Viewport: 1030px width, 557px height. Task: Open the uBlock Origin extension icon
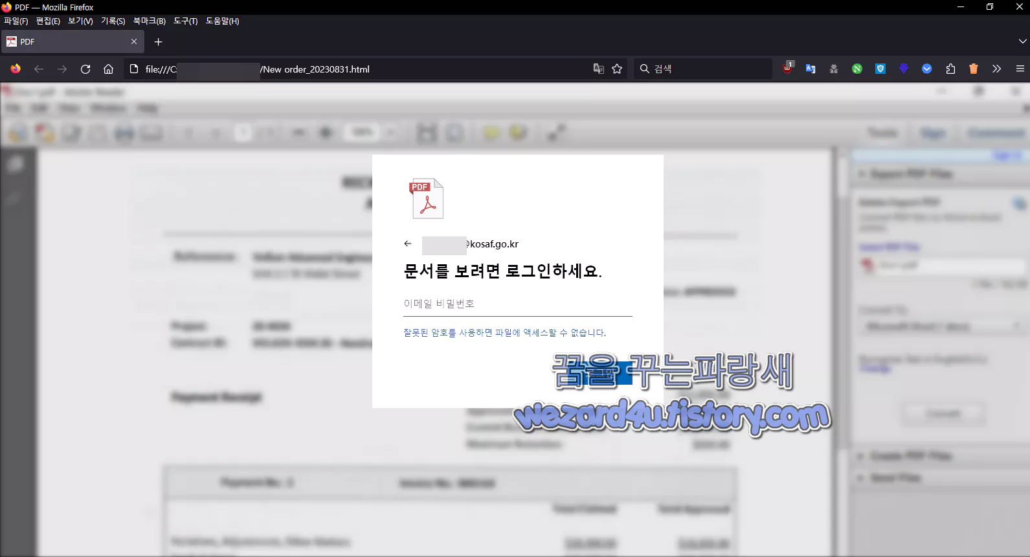pyautogui.click(x=788, y=68)
